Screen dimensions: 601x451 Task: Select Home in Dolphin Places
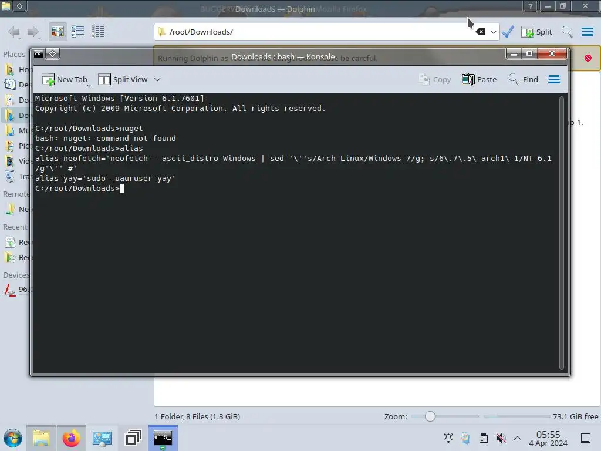coord(16,69)
